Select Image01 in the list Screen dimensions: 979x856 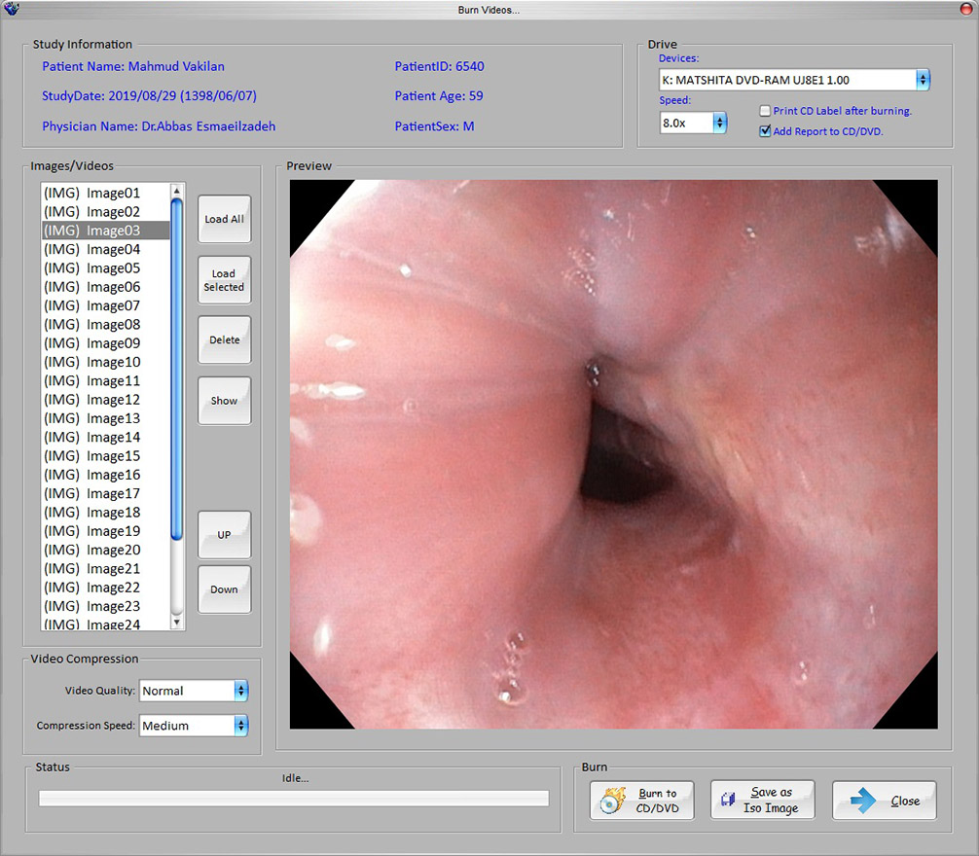pyautogui.click(x=105, y=193)
